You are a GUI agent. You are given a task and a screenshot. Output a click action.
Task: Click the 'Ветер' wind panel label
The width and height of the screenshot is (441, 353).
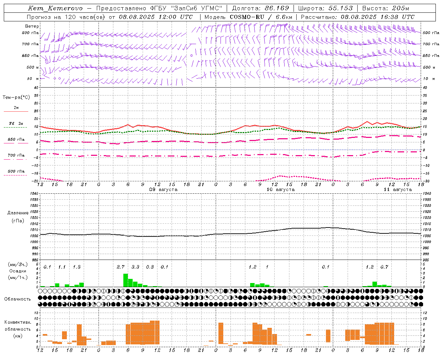click(x=32, y=26)
